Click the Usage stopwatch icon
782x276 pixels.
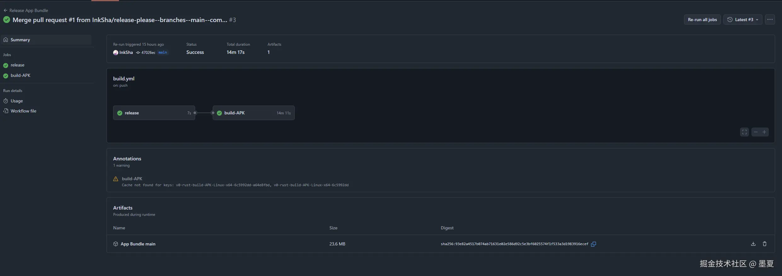(x=6, y=101)
